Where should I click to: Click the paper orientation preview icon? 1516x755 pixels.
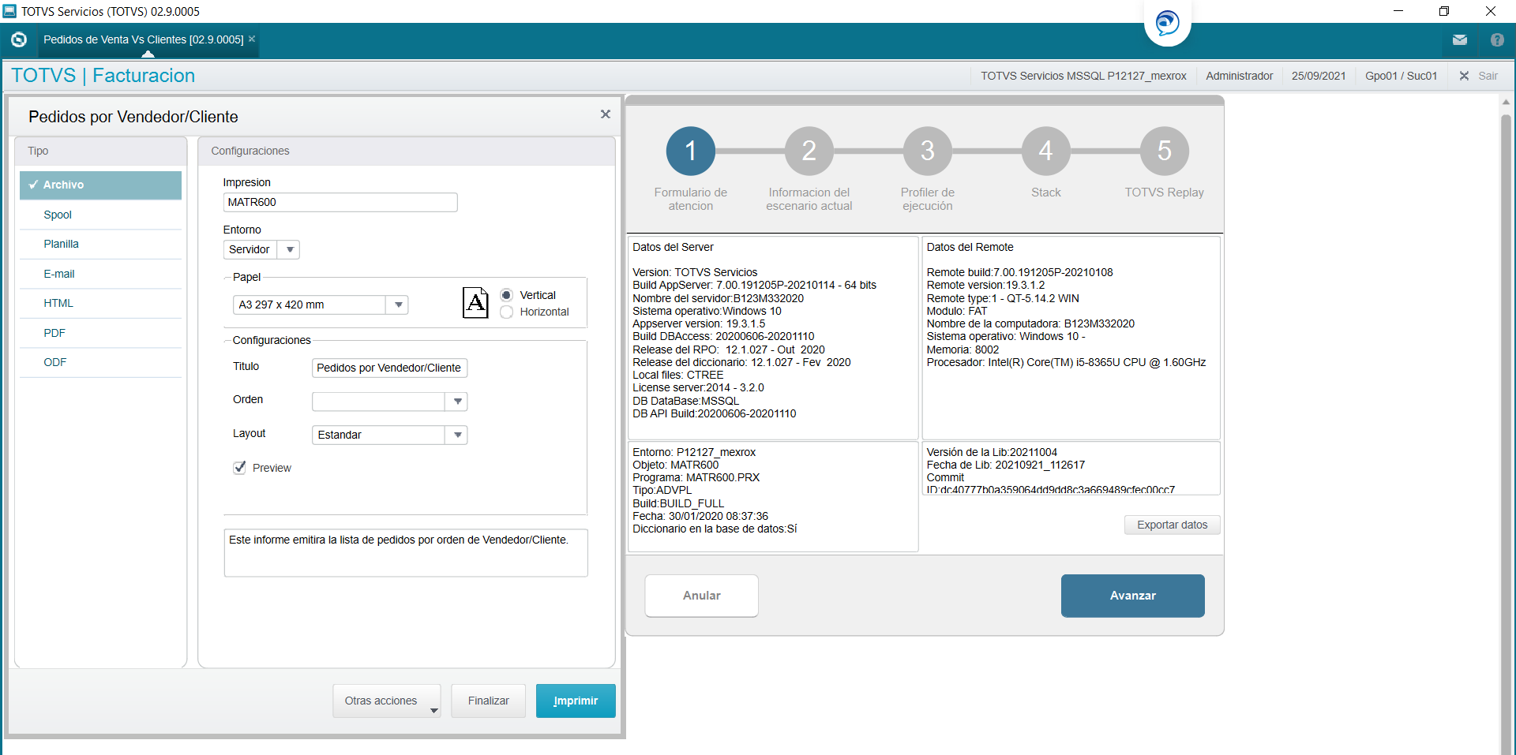(x=475, y=303)
